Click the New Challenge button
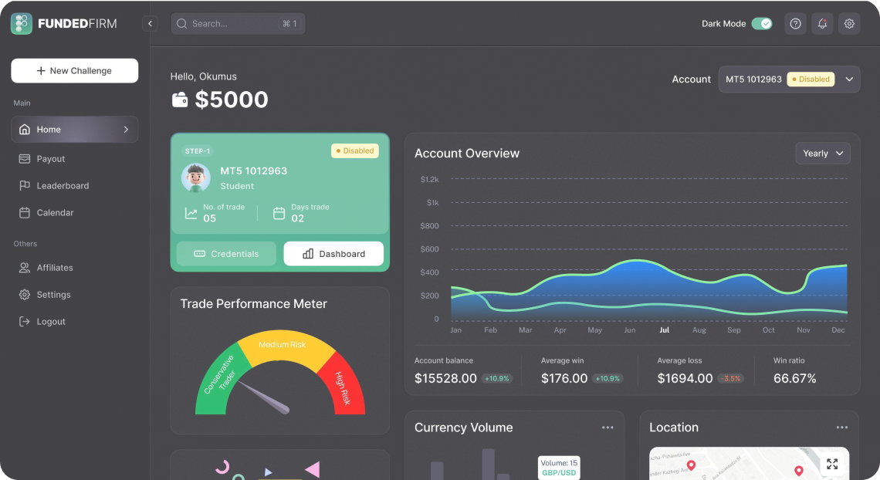Screen dimensions: 880x480 pyautogui.click(x=74, y=70)
